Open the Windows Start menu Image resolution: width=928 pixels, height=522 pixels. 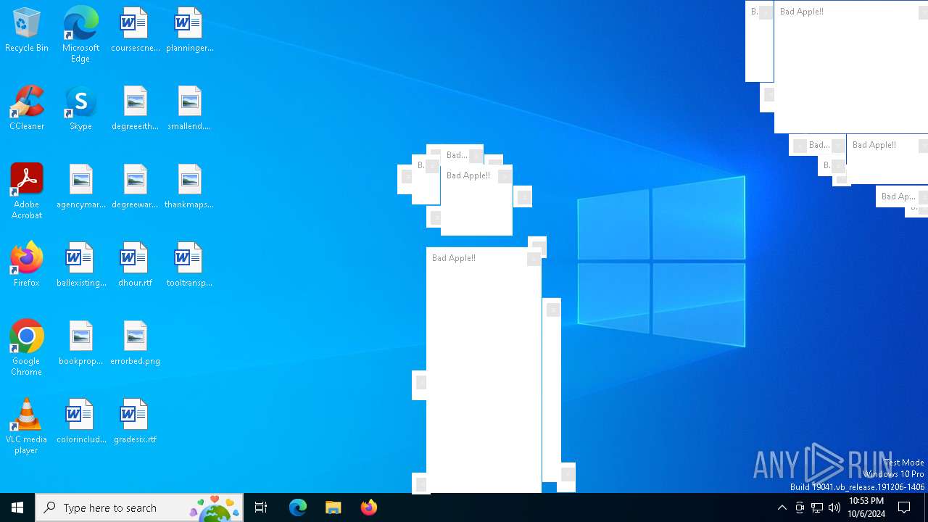17,507
